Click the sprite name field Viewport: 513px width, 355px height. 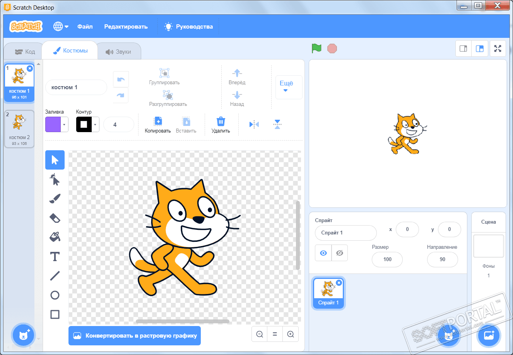(x=346, y=233)
